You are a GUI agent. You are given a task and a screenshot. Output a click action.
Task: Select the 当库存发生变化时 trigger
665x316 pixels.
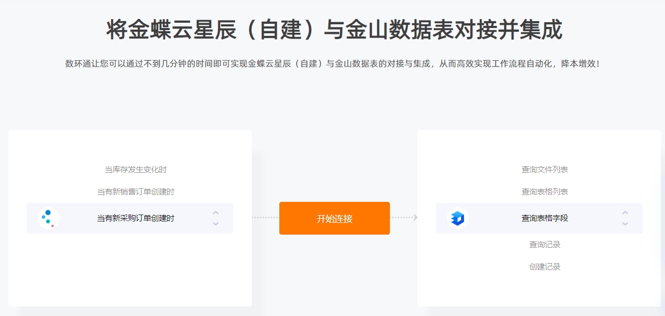(135, 170)
